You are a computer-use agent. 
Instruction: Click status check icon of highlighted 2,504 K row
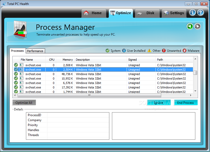pyautogui.click(x=16, y=69)
